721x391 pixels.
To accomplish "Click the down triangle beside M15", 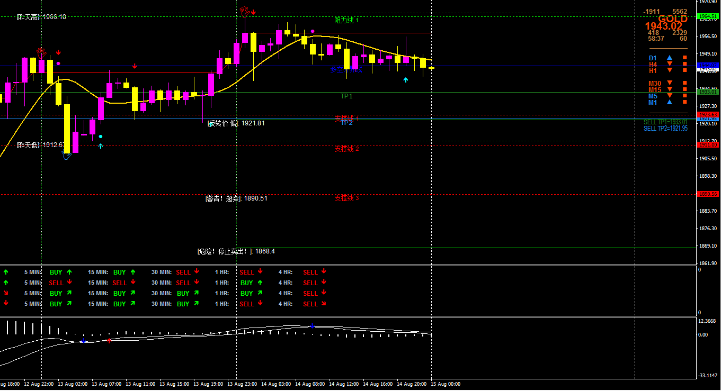I will click(x=670, y=89).
